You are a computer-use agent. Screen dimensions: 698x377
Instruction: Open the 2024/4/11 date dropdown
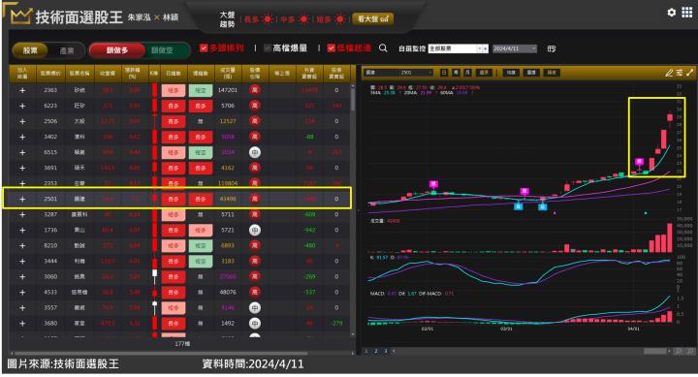coord(515,48)
